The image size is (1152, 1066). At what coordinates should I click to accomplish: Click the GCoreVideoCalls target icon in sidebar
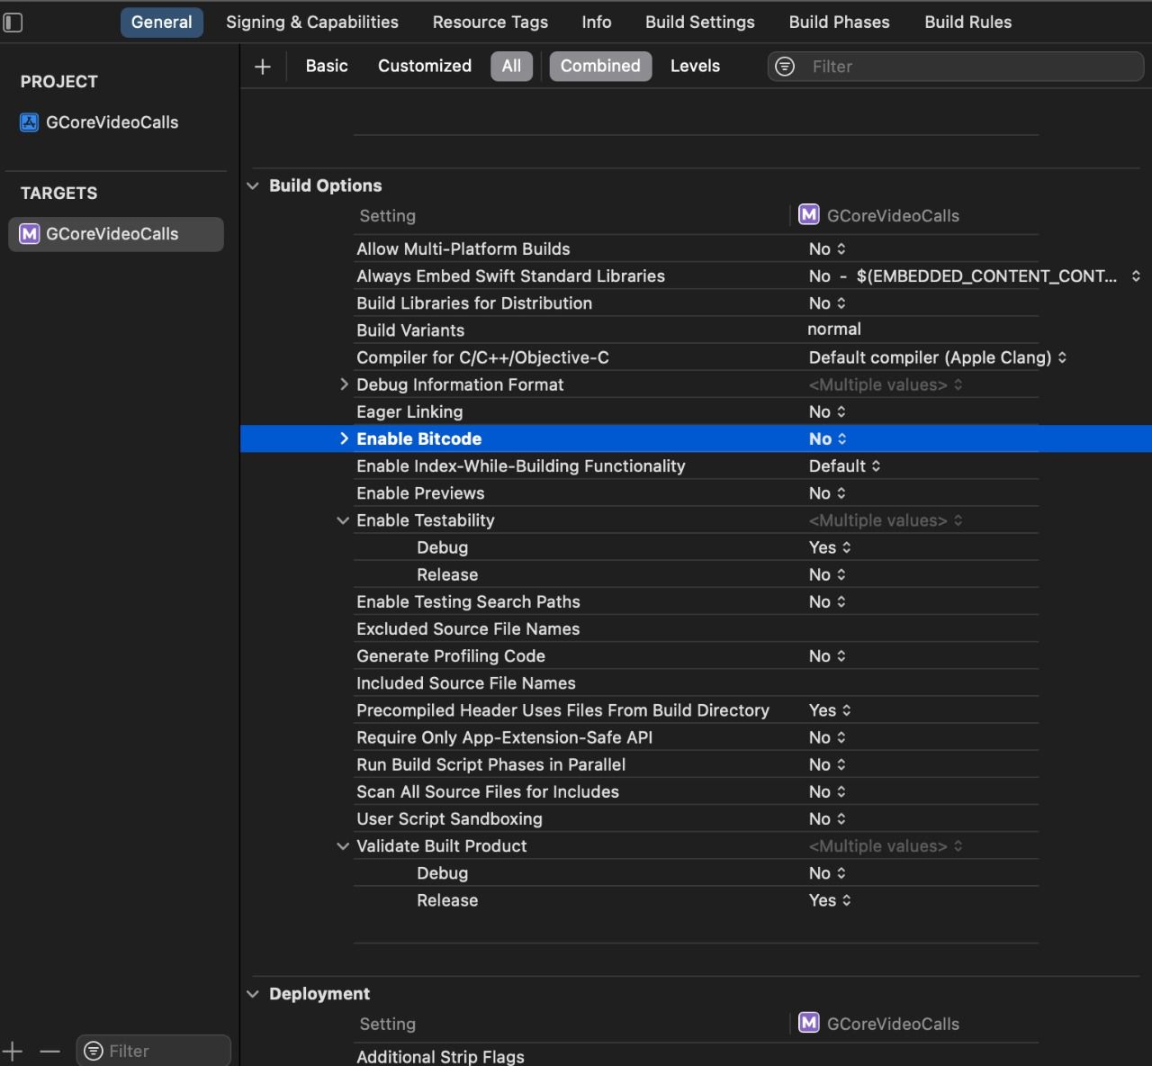(30, 234)
